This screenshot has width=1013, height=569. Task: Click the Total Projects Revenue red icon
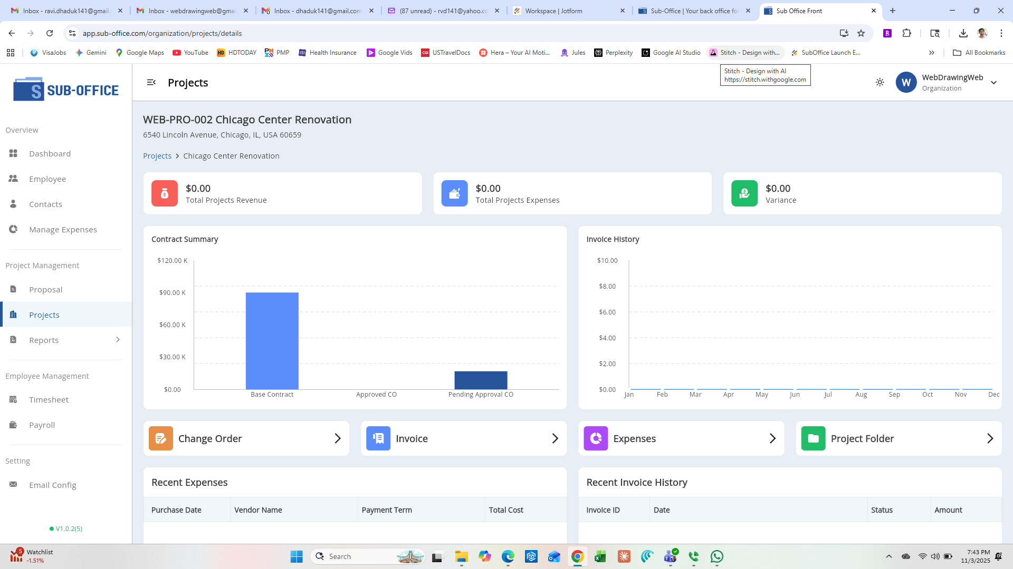coord(165,193)
